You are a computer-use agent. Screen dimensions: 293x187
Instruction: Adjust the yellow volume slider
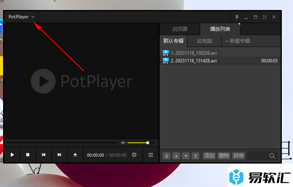coord(141,143)
